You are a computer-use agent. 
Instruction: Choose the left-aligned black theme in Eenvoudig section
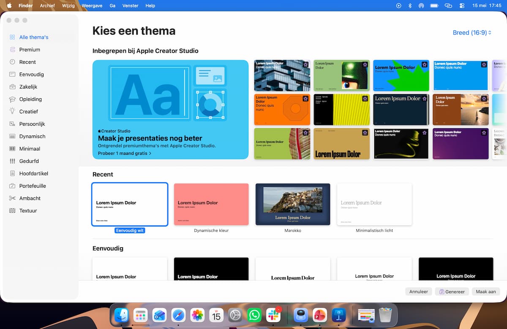point(211,269)
